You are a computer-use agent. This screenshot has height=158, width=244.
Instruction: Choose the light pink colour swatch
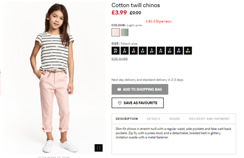coord(115,32)
